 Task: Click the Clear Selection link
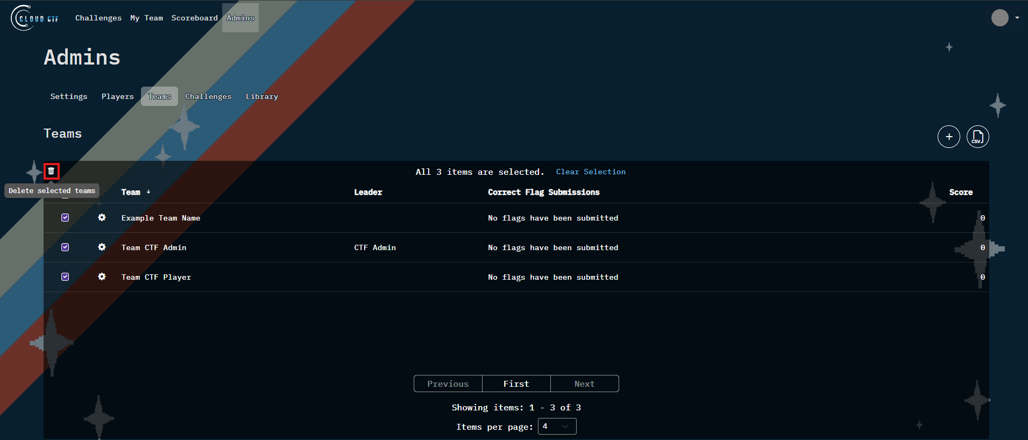click(x=590, y=172)
